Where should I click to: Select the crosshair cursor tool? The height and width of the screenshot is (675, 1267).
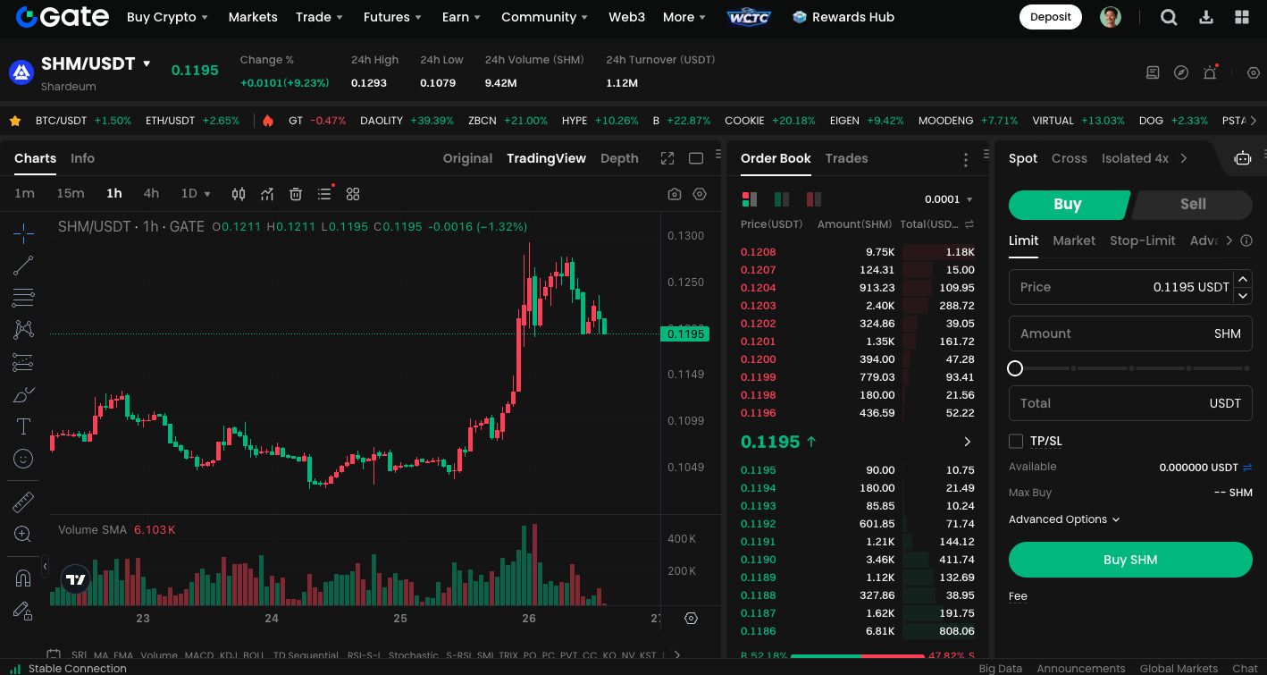pyautogui.click(x=22, y=232)
